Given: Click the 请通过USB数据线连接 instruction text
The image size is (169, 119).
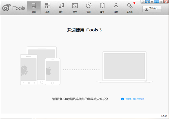Looking at the screenshot, I should point(80,99).
